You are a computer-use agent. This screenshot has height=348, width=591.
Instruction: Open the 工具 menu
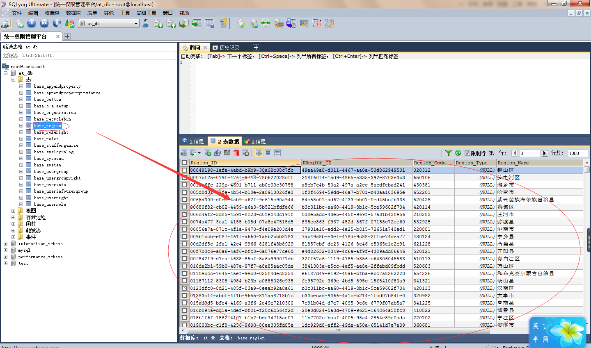(125, 13)
